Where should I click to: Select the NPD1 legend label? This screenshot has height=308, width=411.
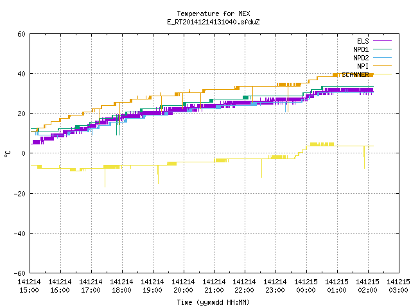(361, 49)
